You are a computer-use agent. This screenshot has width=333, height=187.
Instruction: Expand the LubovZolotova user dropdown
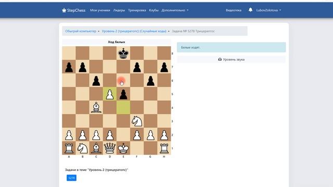tap(268, 10)
